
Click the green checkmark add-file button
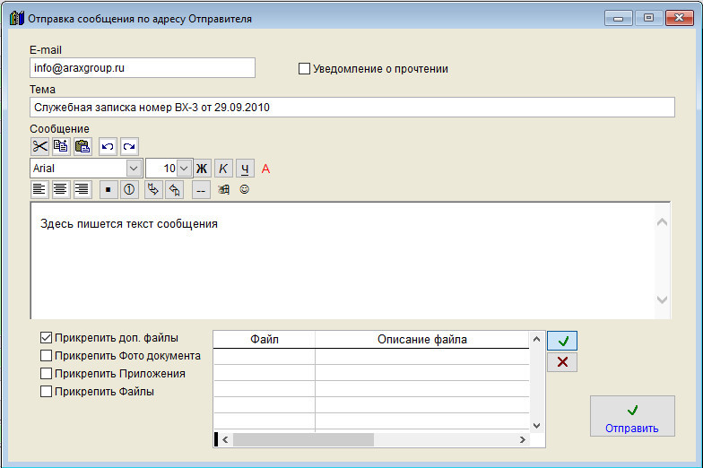pyautogui.click(x=562, y=341)
